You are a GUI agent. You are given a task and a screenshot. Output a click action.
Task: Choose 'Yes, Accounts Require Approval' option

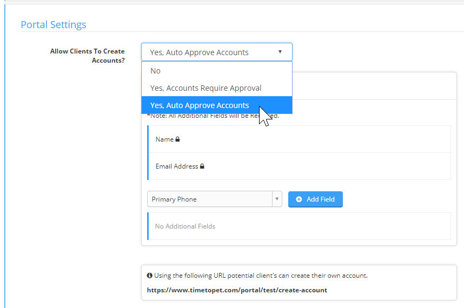pyautogui.click(x=217, y=88)
